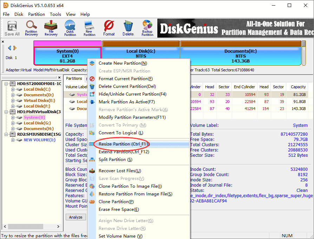Open the Backup Partition tool

(x=147, y=28)
